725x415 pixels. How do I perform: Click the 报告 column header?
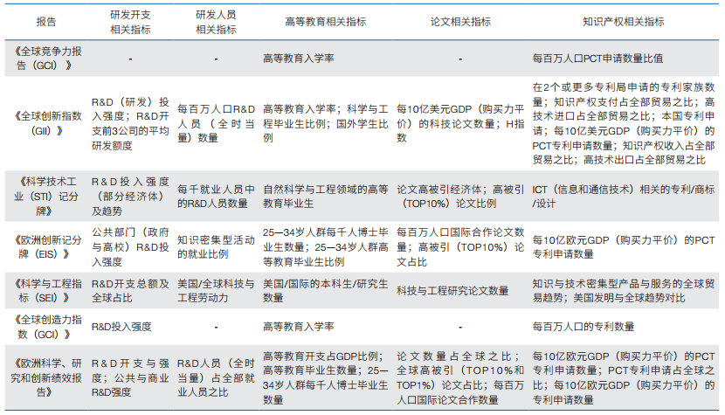(46, 22)
